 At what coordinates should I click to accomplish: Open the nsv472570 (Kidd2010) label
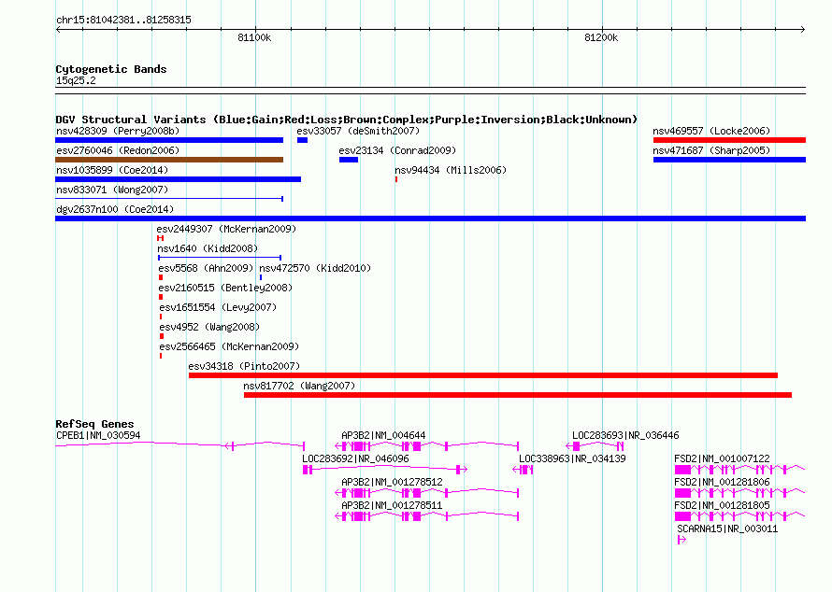[x=315, y=268]
